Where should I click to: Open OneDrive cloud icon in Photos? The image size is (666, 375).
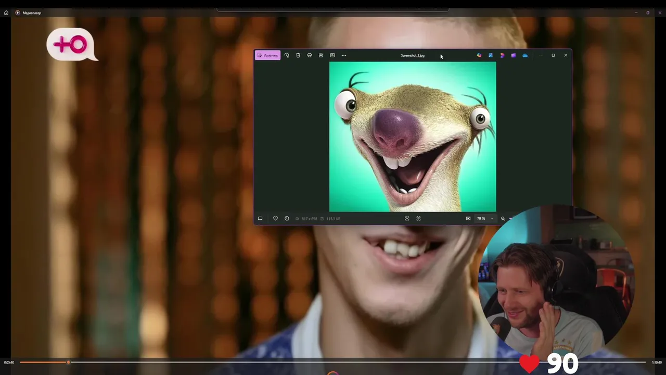525,55
